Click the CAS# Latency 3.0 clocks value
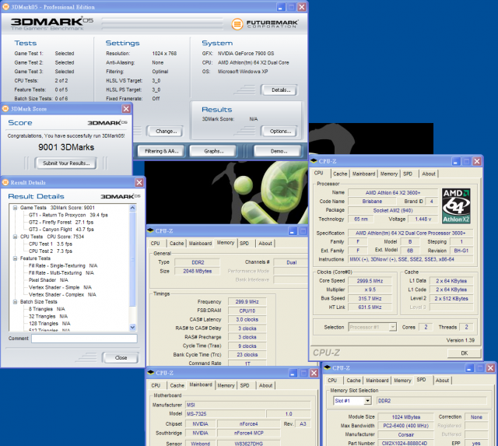 [247, 320]
